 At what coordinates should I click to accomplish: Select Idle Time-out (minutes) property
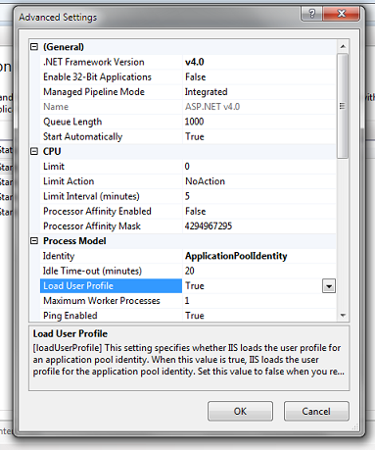pyautogui.click(x=111, y=271)
